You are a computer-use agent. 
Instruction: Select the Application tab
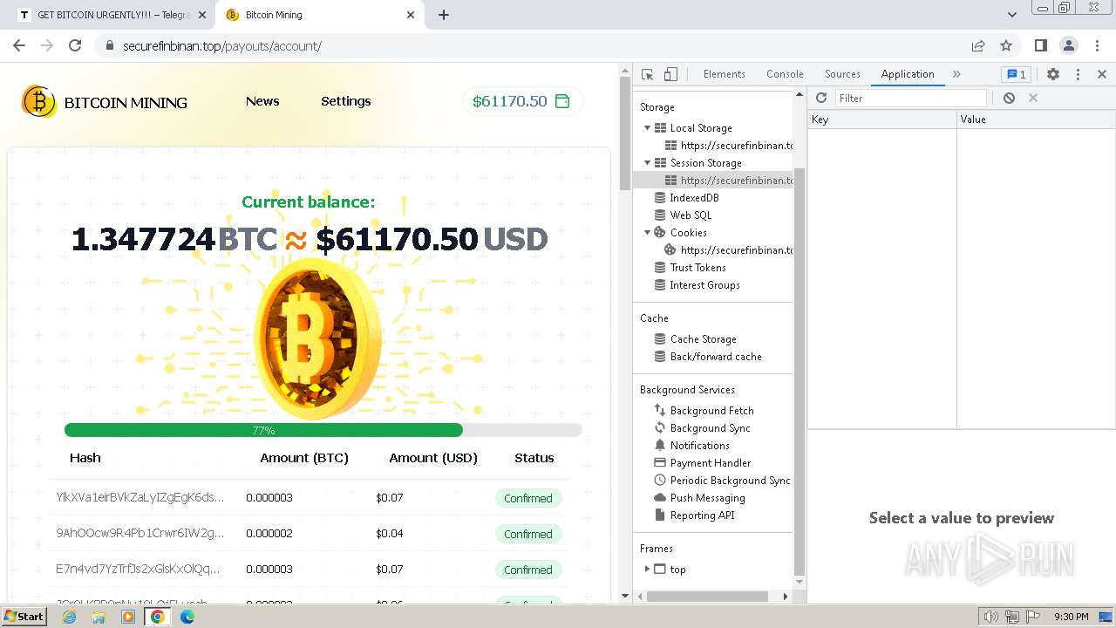click(x=908, y=74)
